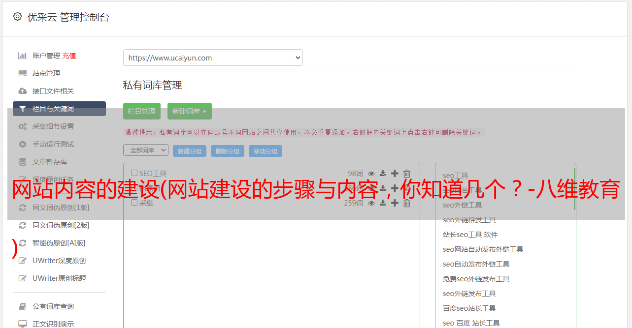The height and width of the screenshot is (328, 632).
Task: Click the plus icon on the SEO工具 row
Action: pos(395,173)
